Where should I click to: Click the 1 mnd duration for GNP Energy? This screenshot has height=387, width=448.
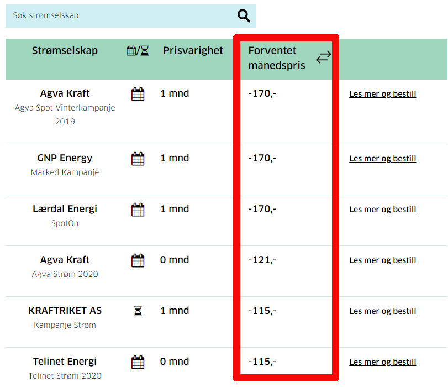(x=175, y=158)
